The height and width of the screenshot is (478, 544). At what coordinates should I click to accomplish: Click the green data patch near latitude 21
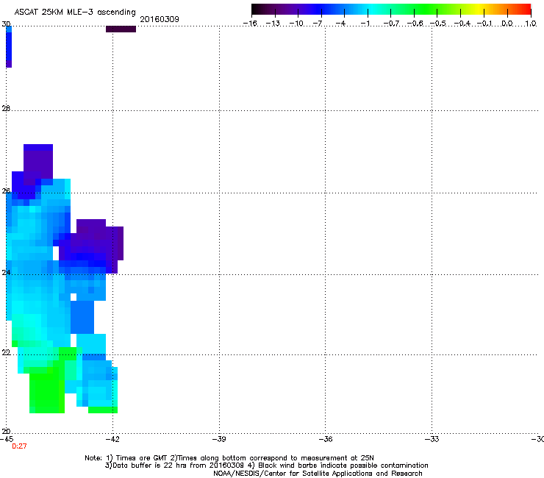tap(47, 392)
